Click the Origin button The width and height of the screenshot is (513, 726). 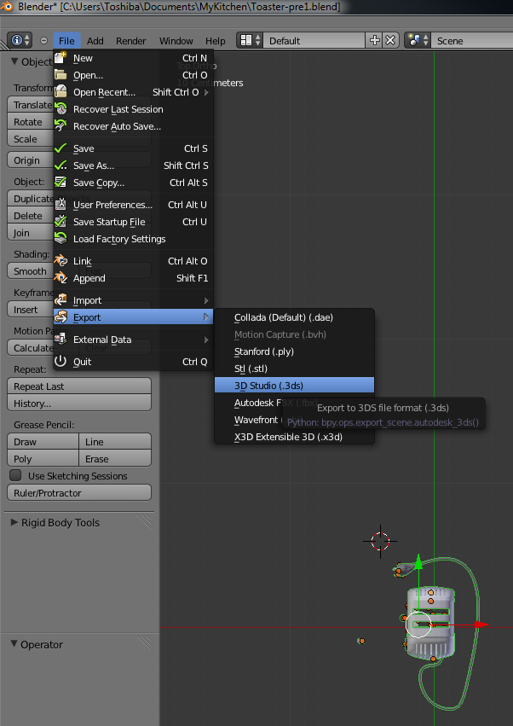point(31,160)
